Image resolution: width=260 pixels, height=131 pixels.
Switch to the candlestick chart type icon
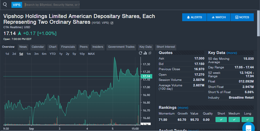click(x=150, y=53)
